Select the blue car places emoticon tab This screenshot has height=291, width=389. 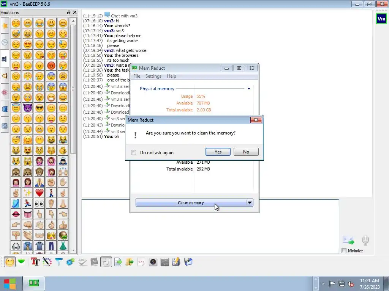coord(5,109)
